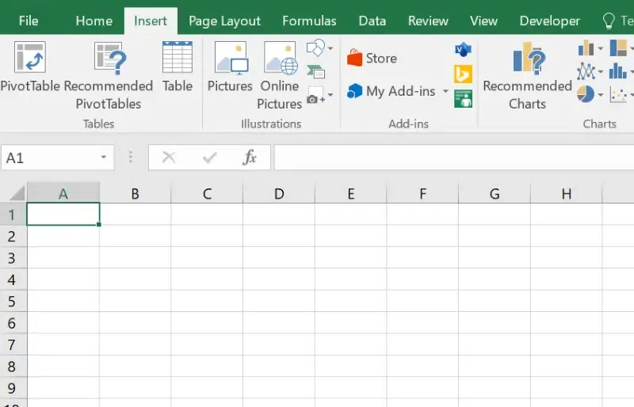Expand the Name Box dropdown arrow
This screenshot has height=407, width=634.
tap(103, 158)
